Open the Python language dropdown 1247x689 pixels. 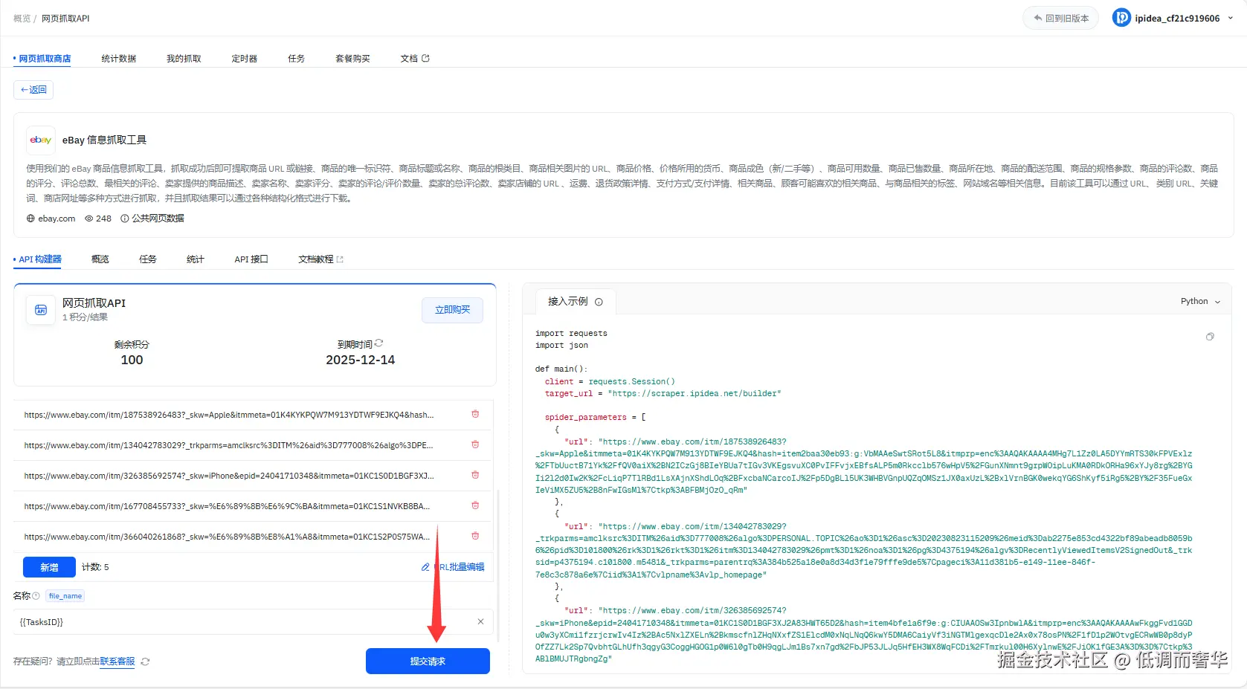point(1201,301)
